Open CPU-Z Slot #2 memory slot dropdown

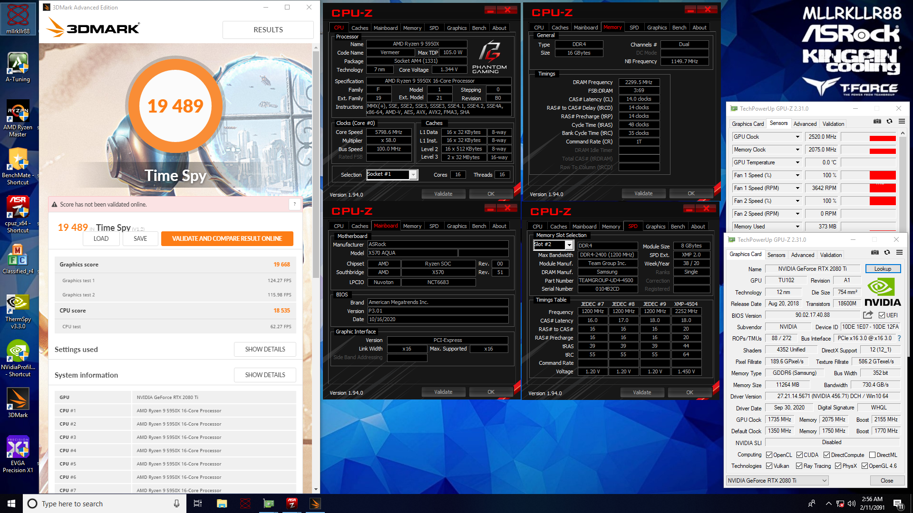pyautogui.click(x=569, y=245)
